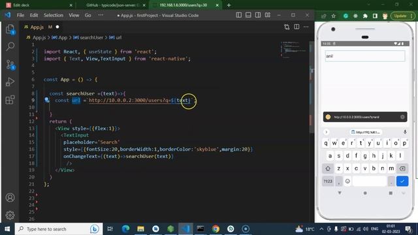Open the Extensions view
Viewport: 418px width, 235px height.
point(10,100)
